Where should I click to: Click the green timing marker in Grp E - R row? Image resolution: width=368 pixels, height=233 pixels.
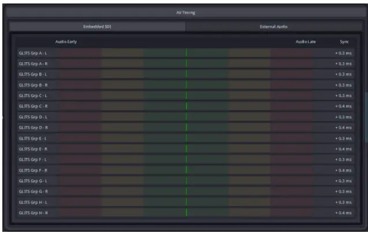[x=187, y=149]
